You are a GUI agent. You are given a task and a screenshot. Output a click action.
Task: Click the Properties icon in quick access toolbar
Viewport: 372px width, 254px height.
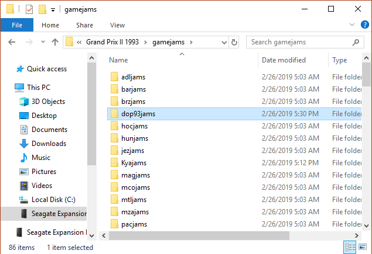click(29, 9)
